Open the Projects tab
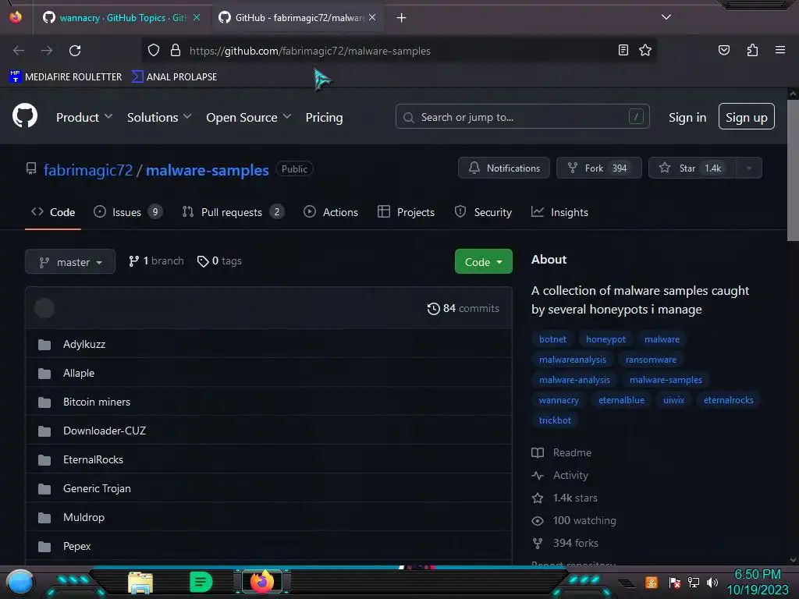Screen dimensions: 799x599 [x=406, y=212]
